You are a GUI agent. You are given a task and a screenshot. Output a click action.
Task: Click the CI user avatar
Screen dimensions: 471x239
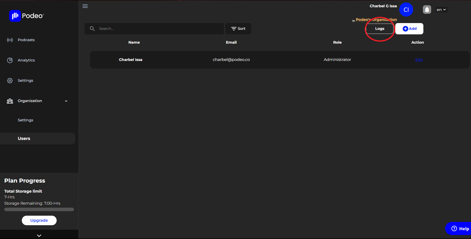(406, 10)
